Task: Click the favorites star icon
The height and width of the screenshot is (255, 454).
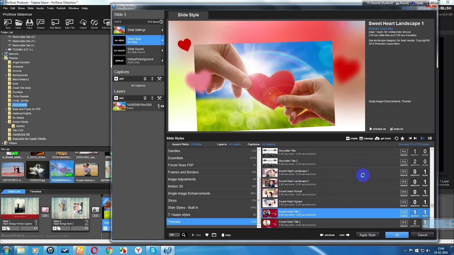Action: (402, 138)
